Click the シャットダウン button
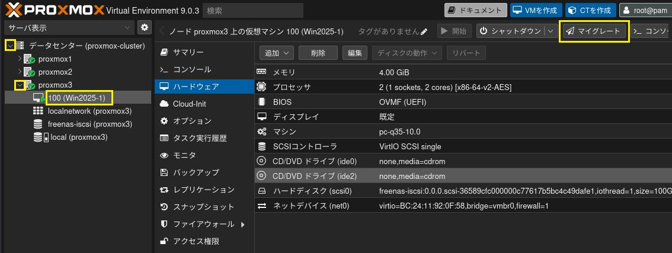Viewport: 672px width, 253px height. tap(512, 31)
